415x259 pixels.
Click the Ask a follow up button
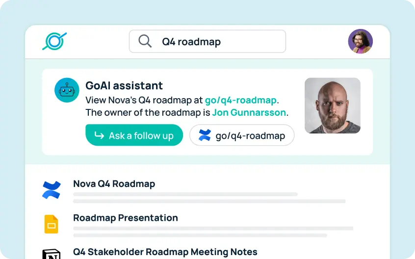click(134, 135)
